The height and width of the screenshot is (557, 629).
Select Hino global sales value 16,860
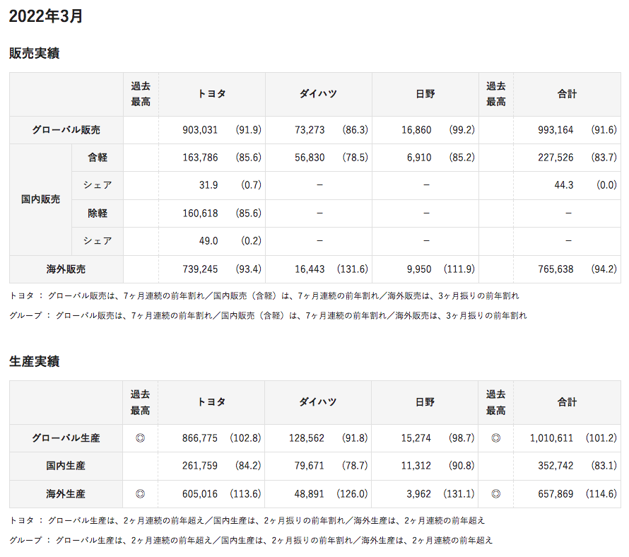coord(416,130)
